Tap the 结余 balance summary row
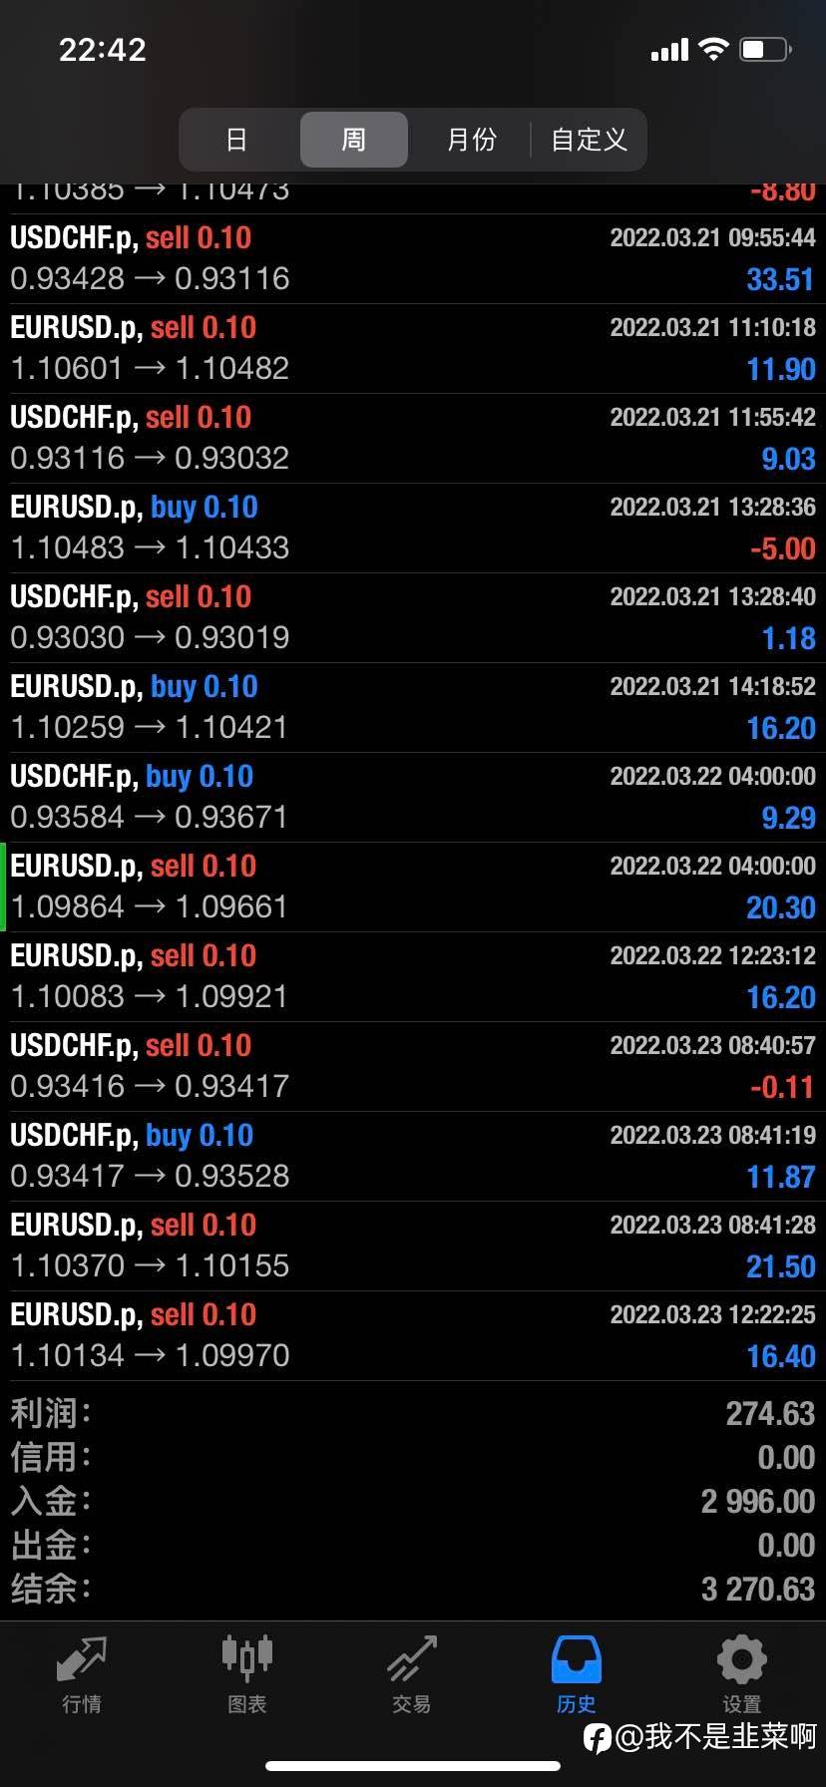 point(413,1589)
